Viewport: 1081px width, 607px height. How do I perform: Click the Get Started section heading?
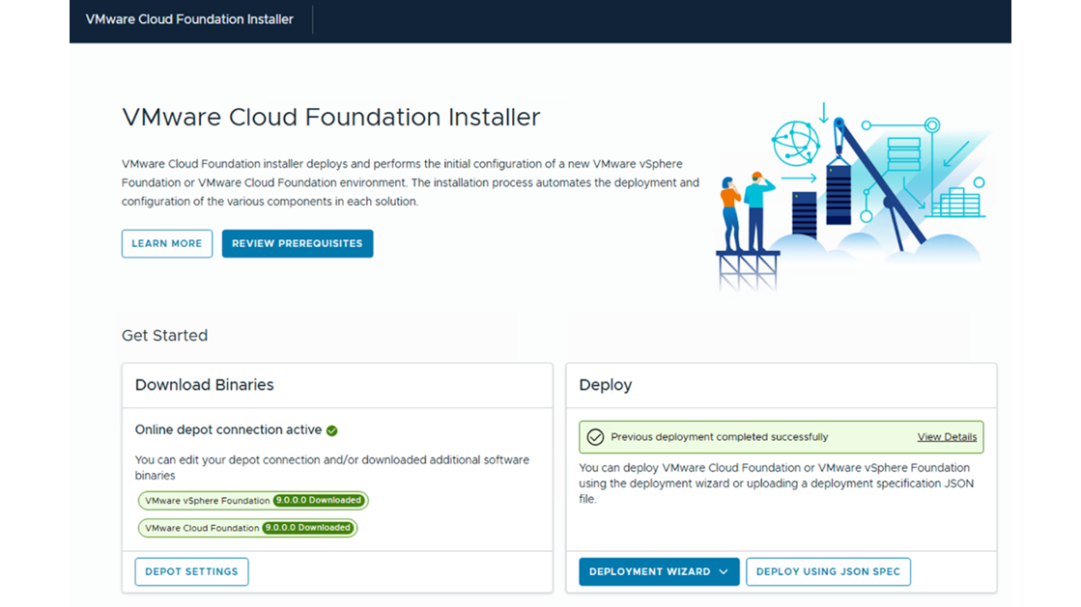tap(165, 336)
